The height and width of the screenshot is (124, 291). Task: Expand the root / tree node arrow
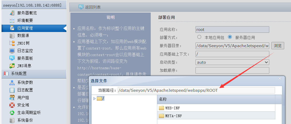(94, 99)
